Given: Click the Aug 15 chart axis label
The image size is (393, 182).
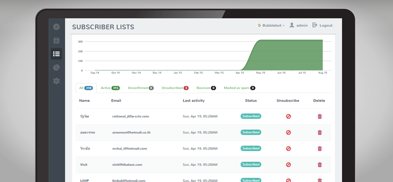Looking at the screenshot, I should (323, 73).
